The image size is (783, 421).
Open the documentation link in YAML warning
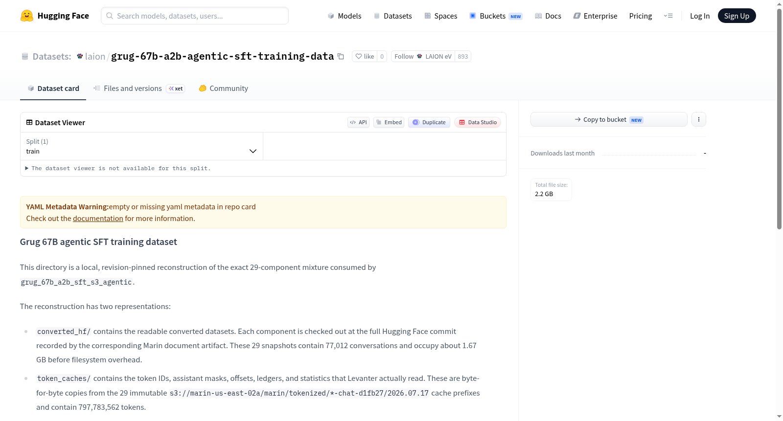point(98,219)
